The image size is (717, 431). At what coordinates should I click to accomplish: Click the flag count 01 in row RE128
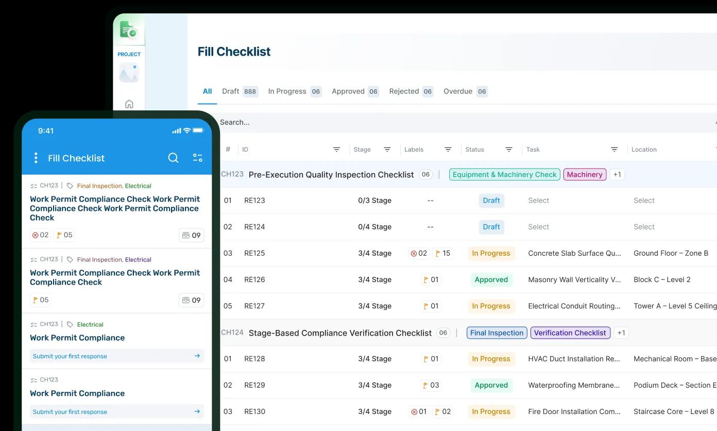(431, 359)
